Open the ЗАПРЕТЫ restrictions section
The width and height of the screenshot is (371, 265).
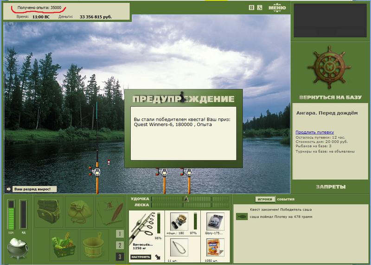(331, 187)
